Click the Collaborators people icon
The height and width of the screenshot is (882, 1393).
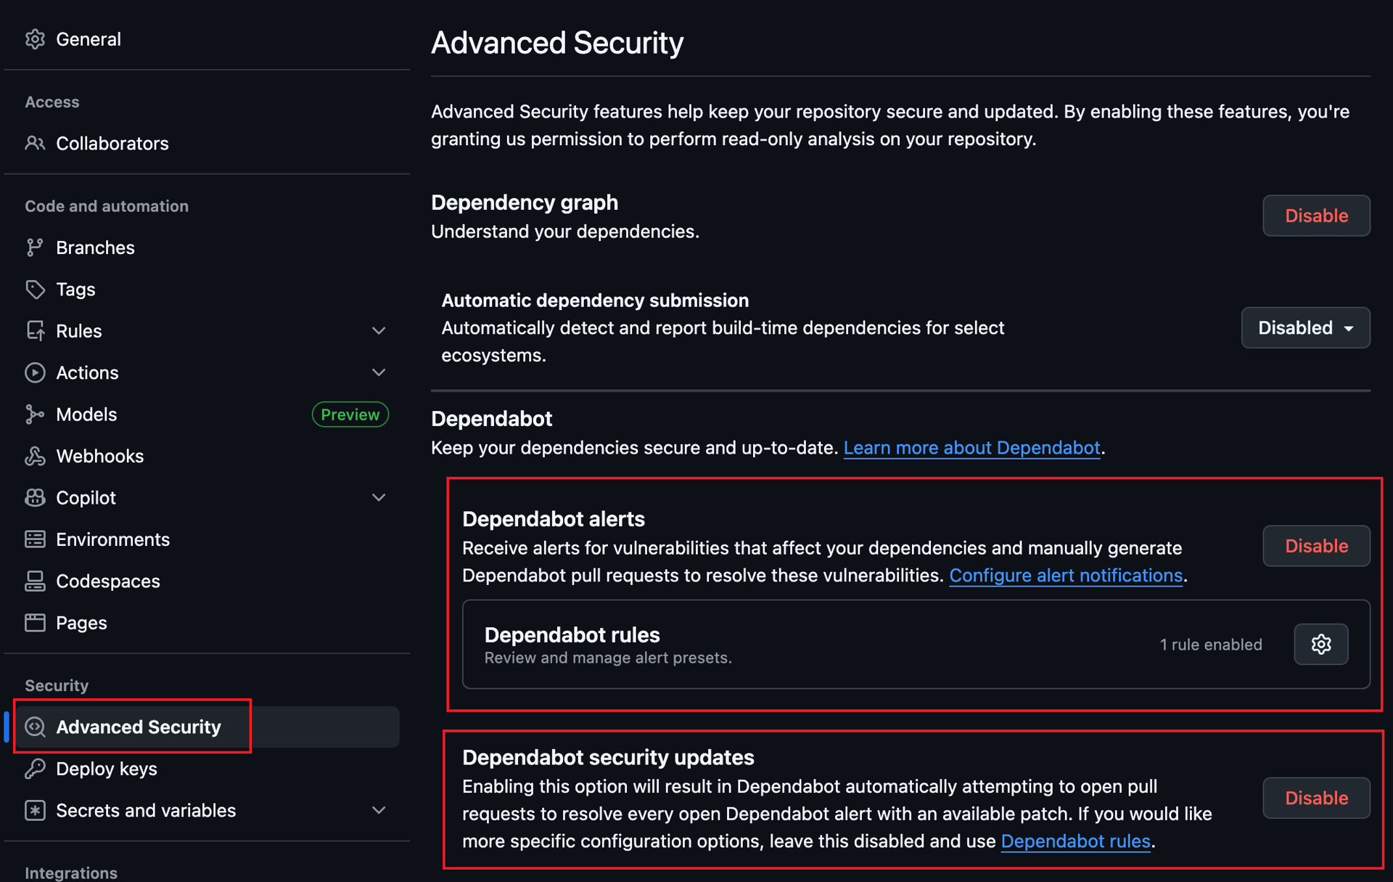35,143
